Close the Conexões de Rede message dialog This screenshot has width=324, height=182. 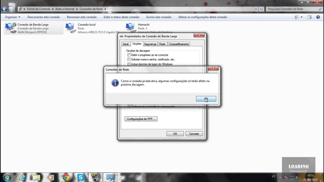point(213,69)
